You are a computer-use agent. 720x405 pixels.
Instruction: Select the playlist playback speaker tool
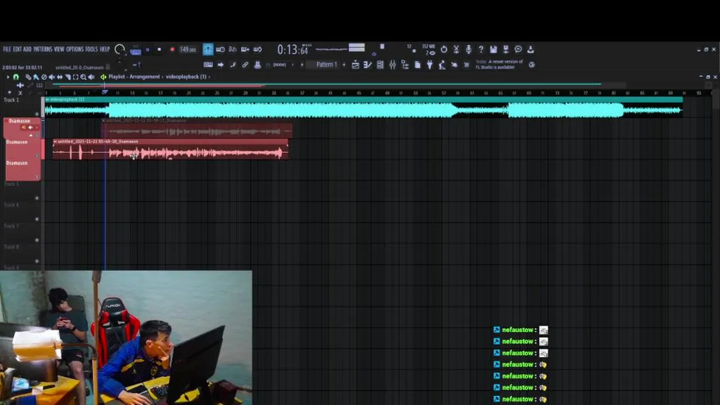click(91, 77)
